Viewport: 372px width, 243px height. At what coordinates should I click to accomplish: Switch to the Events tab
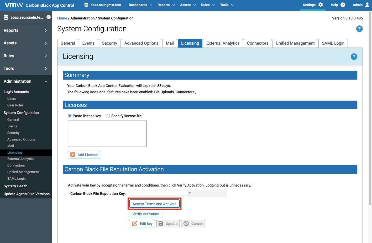pos(88,43)
